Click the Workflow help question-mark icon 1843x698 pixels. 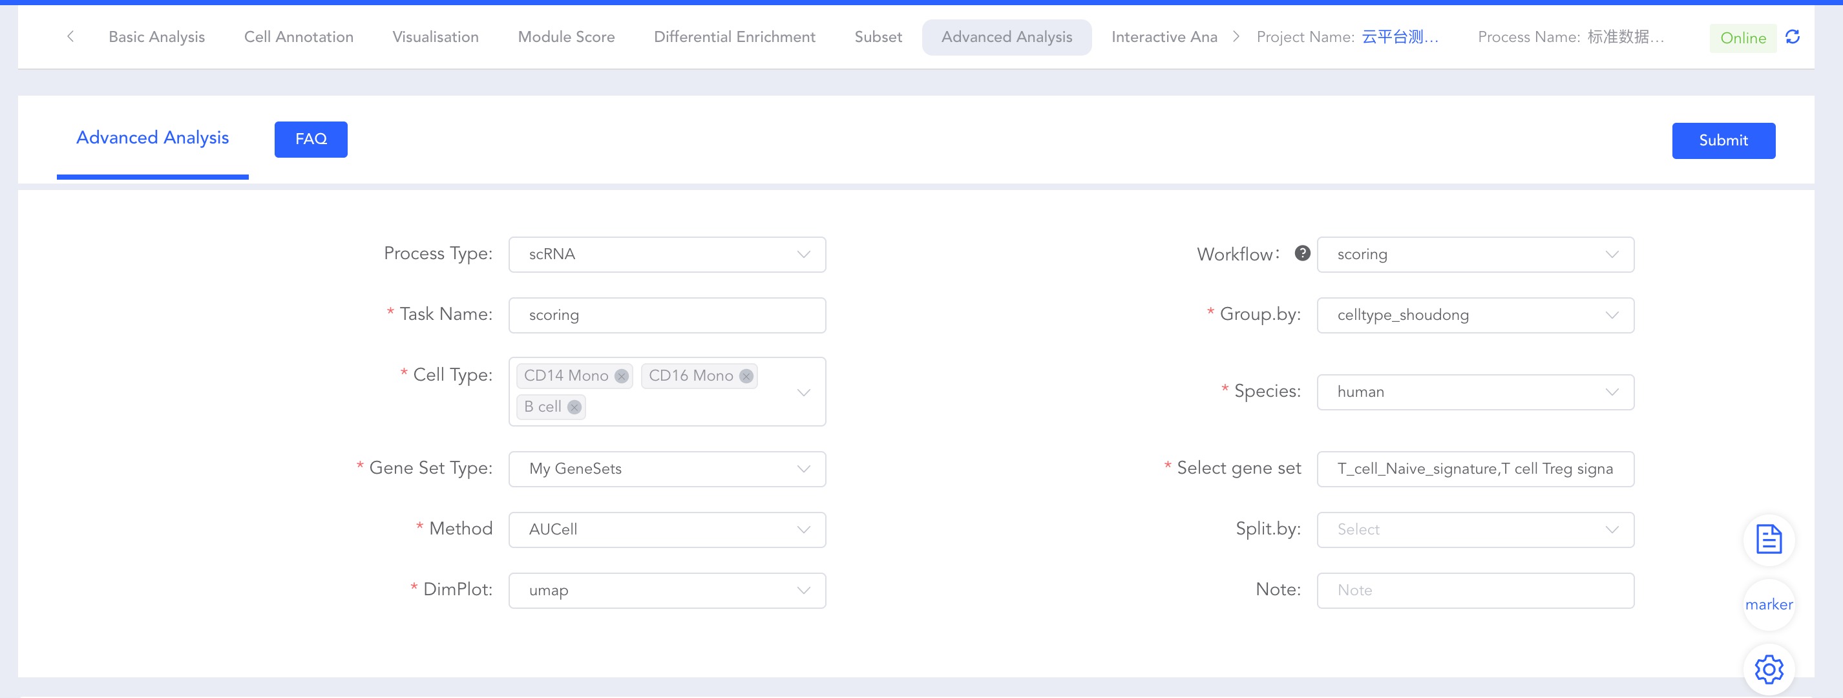click(1302, 253)
